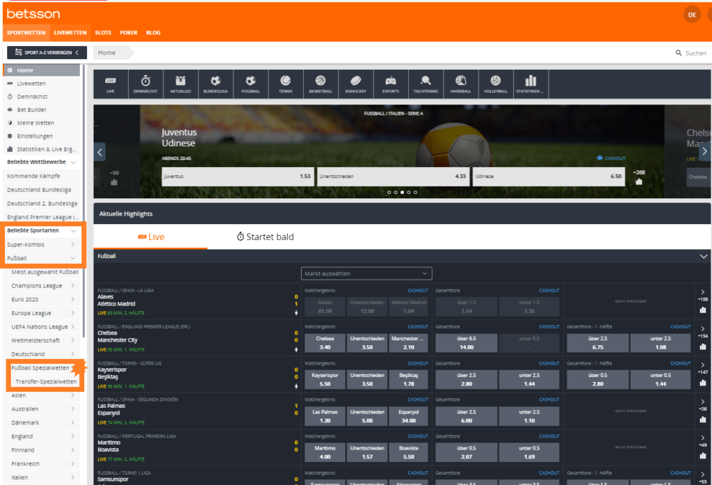Open statistics icon beside Juventus banner +268

(639, 182)
